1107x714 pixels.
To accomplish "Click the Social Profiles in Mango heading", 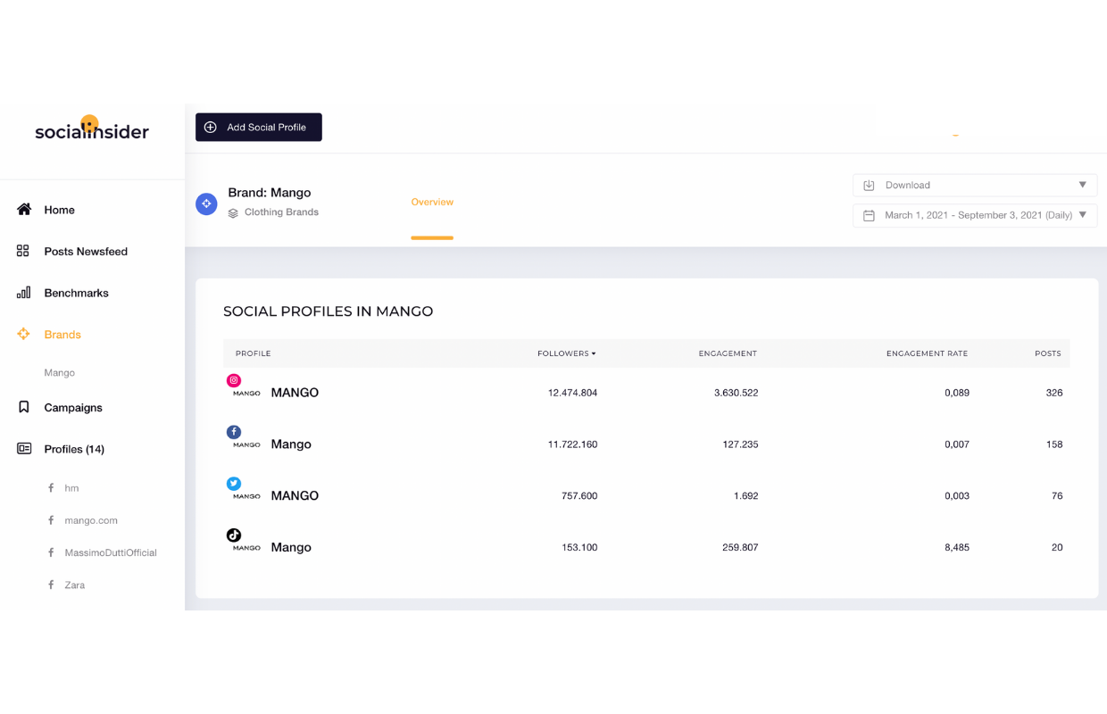I will [328, 311].
